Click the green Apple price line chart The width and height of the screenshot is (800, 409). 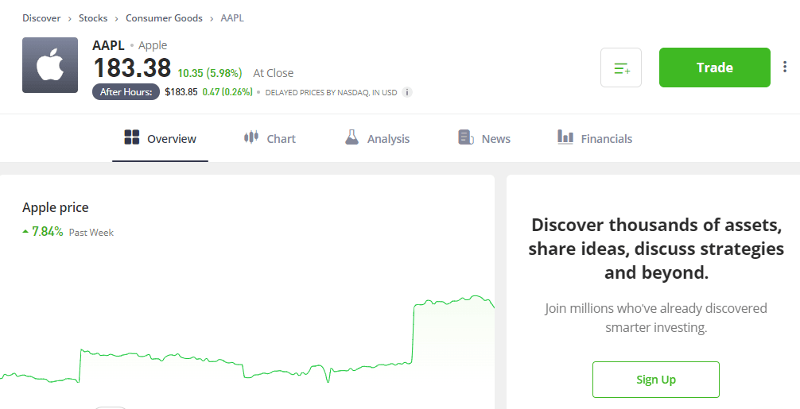coord(247,340)
